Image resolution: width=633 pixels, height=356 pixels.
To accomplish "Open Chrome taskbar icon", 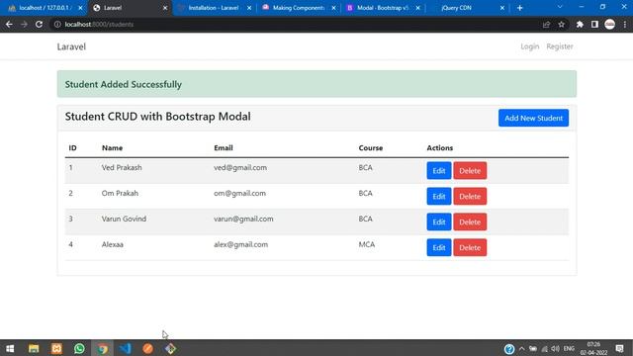I will pos(103,348).
